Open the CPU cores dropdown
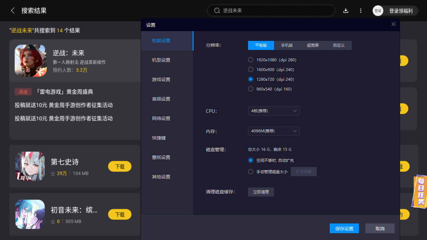 [274, 111]
